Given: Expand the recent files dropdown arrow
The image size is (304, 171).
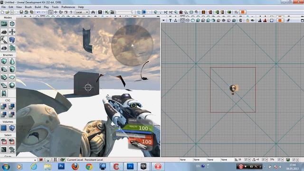Looking at the screenshot, I should 12,12.
